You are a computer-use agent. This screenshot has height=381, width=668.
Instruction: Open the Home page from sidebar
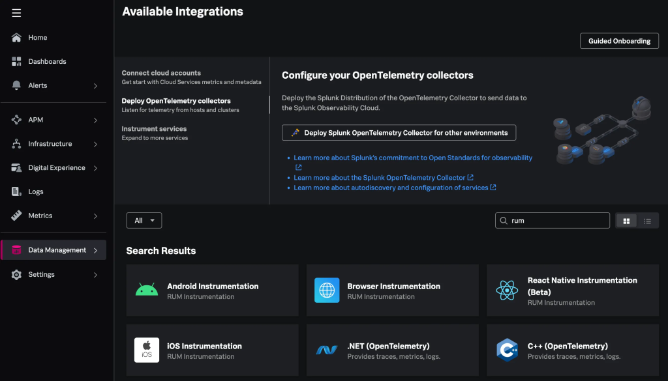(37, 38)
